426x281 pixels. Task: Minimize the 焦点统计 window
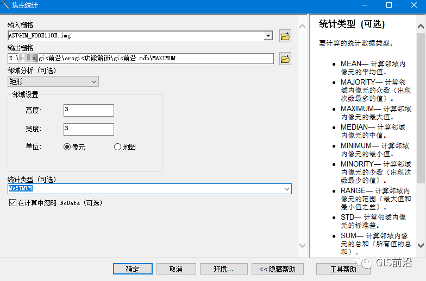[365, 5]
